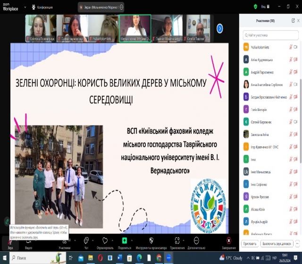Show next video thumbnails with blue arrow

point(219,28)
